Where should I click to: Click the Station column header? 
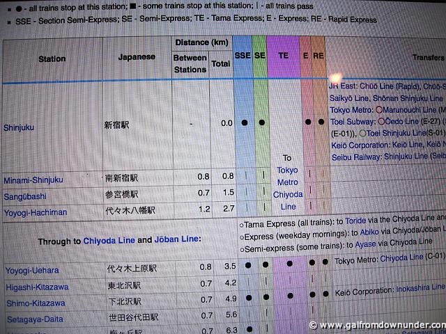coord(52,58)
